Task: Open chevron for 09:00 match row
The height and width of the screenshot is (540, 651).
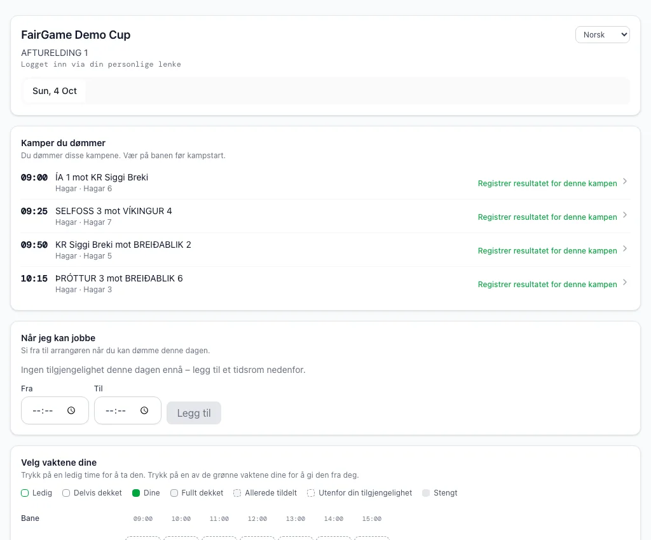Action: (x=625, y=181)
